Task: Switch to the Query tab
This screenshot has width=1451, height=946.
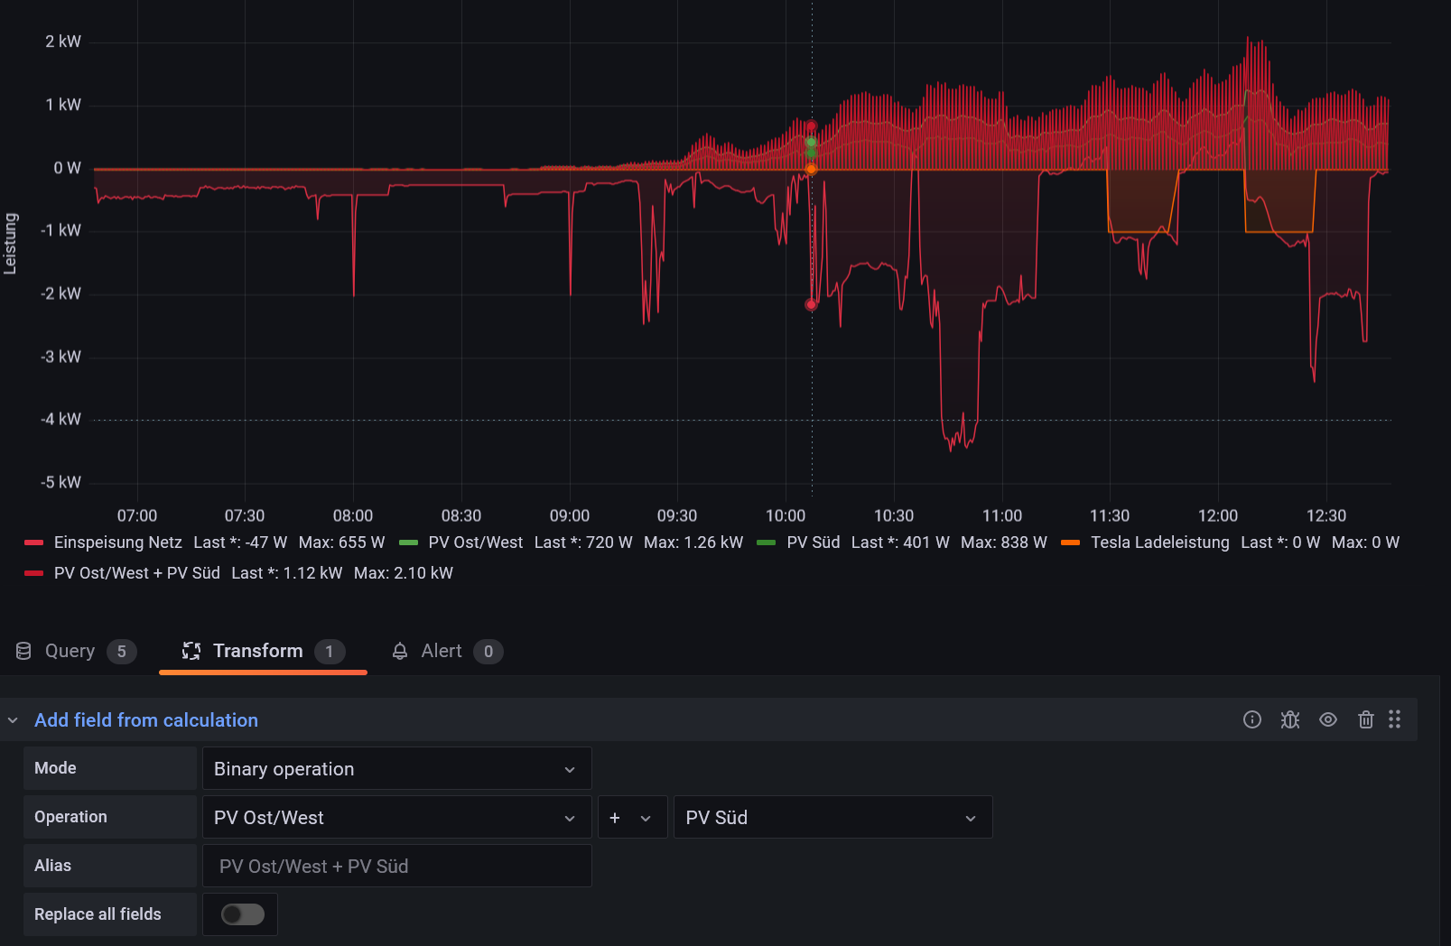Action: [x=70, y=651]
